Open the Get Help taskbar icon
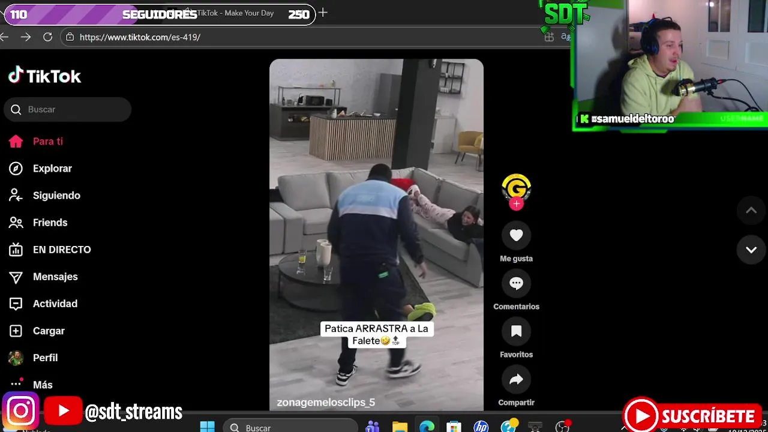Viewport: 768px width, 432px height. 508,427
